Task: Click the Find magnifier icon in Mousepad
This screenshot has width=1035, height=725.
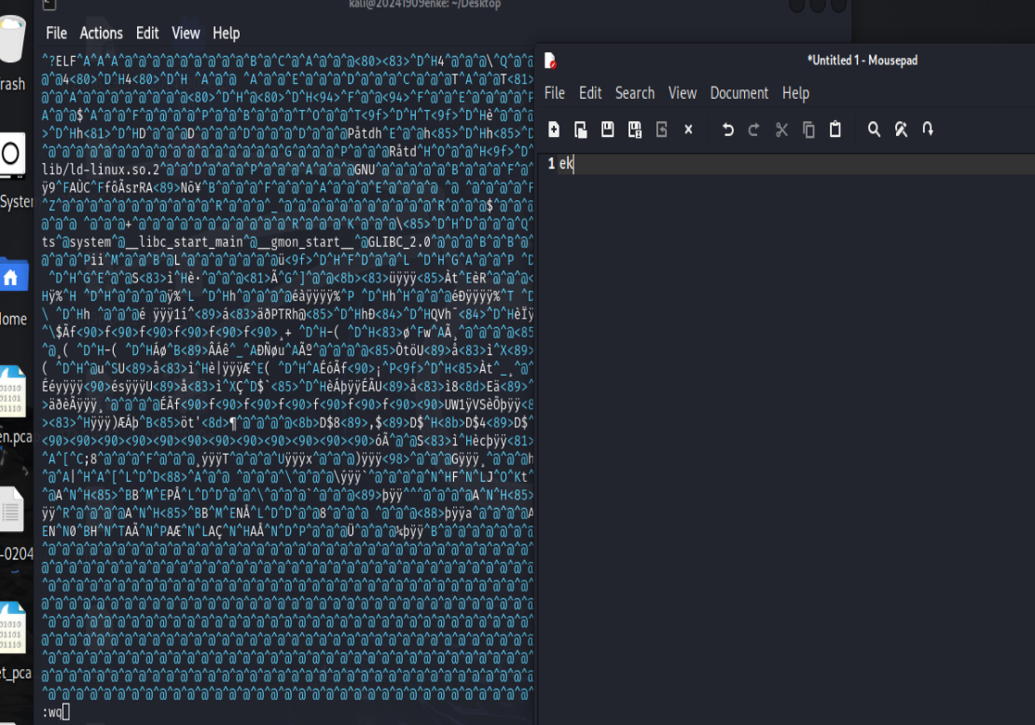Action: tap(874, 130)
